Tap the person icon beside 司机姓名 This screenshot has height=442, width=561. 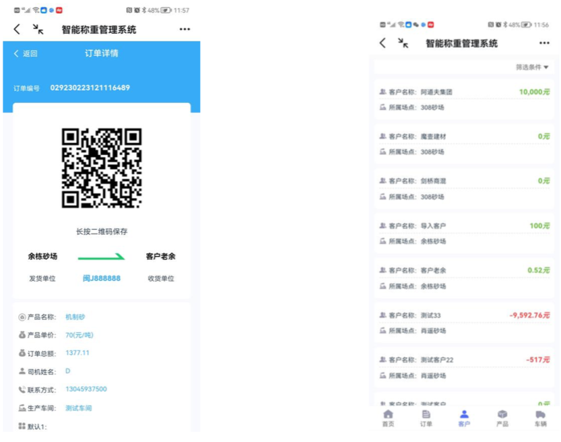(x=22, y=371)
